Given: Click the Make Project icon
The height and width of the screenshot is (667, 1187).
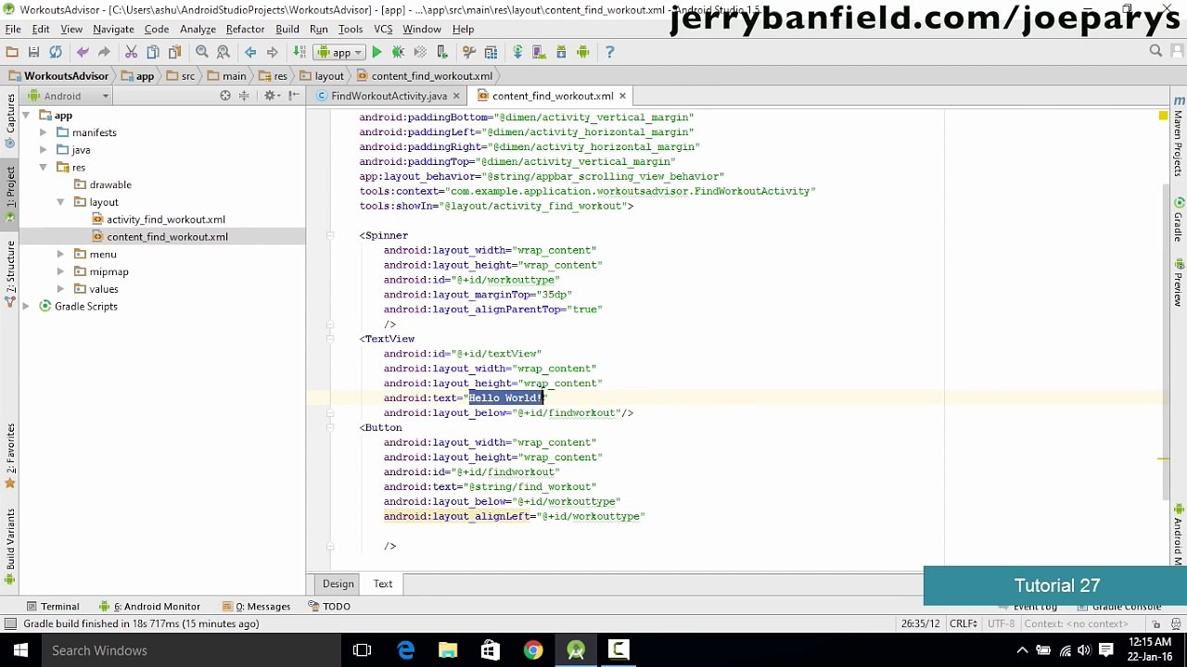Looking at the screenshot, I should tap(299, 52).
